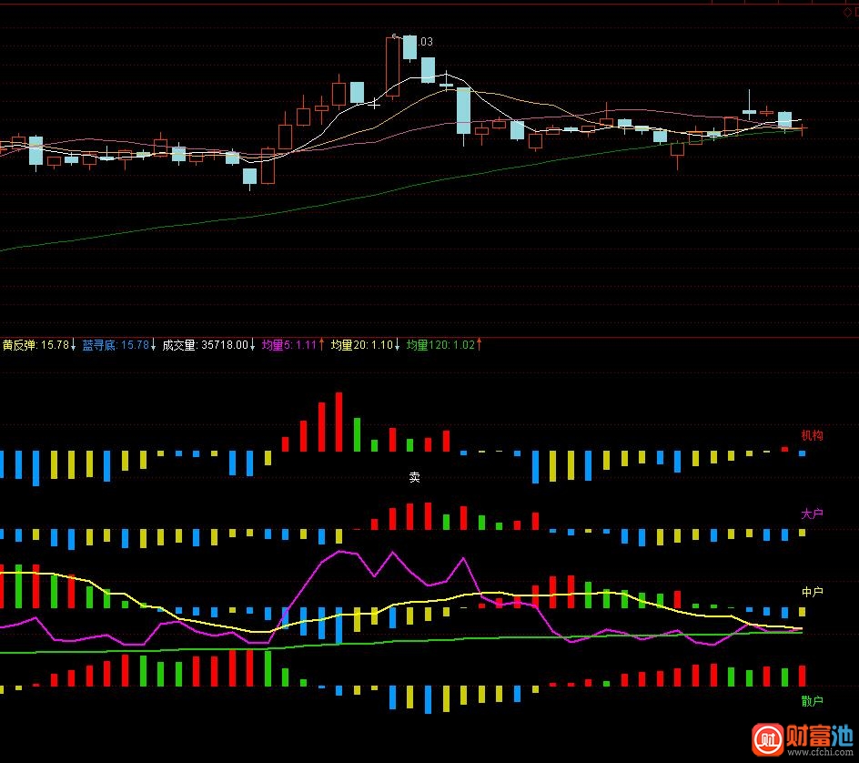The image size is (859, 763).
Task: Click the '卖' sell signal marker
Action: pyautogui.click(x=415, y=477)
